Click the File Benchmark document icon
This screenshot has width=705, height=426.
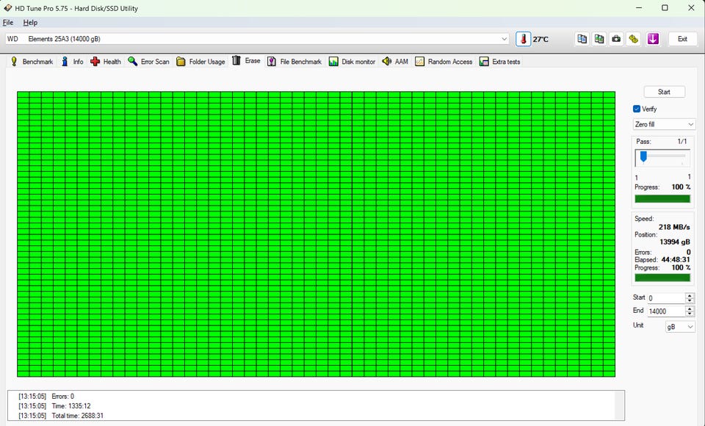pyautogui.click(x=272, y=62)
